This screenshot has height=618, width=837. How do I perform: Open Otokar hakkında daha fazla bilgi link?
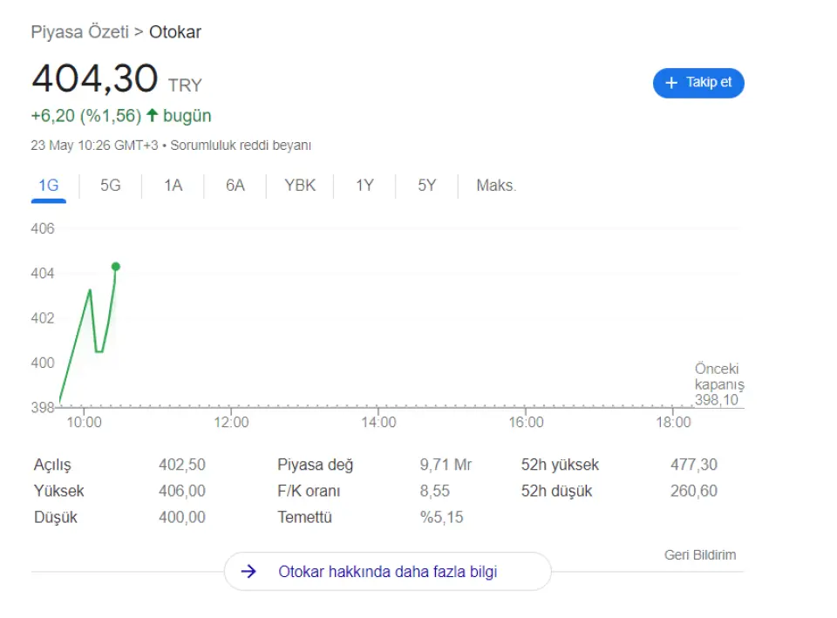click(x=387, y=572)
